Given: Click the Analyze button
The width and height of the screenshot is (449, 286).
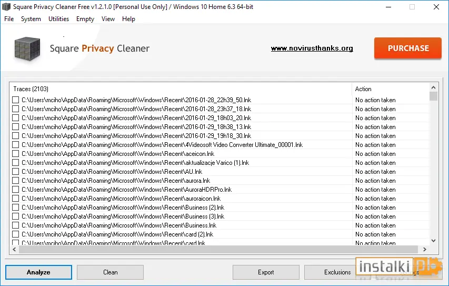Looking at the screenshot, I should click(x=38, y=272).
